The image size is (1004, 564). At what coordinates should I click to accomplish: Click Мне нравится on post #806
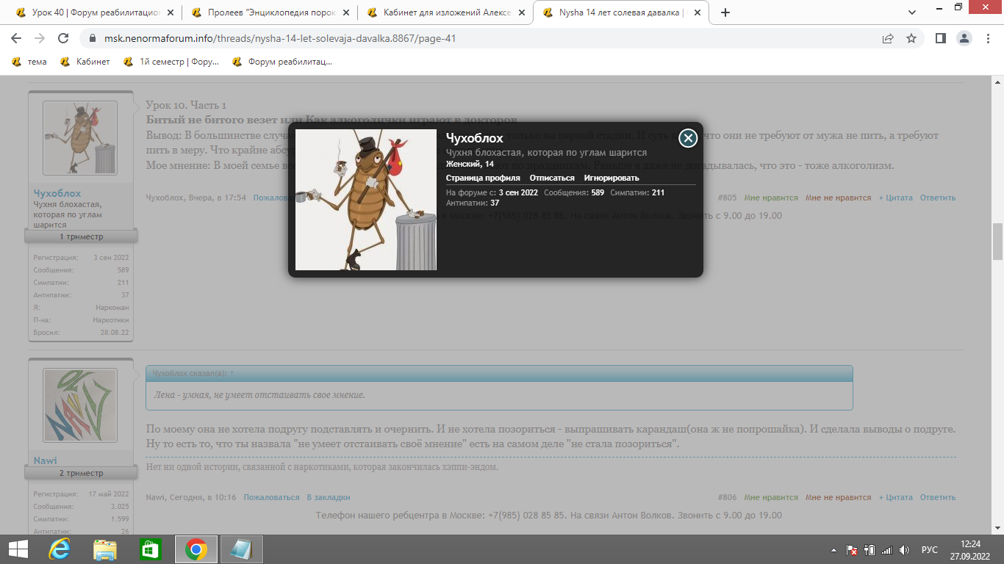[x=771, y=497]
